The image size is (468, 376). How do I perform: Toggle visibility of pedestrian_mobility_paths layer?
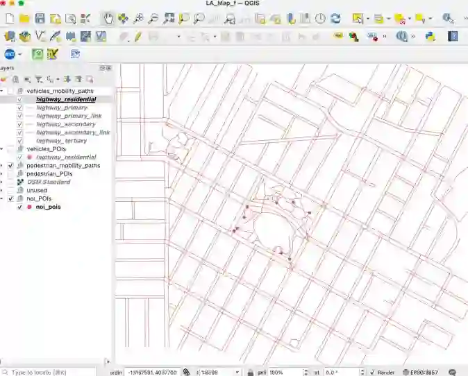(10, 166)
